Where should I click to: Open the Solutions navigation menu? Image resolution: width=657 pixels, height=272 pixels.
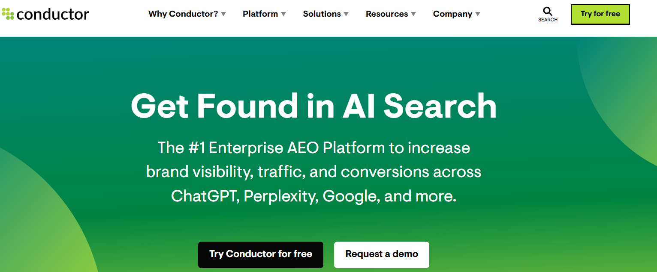[x=322, y=14]
